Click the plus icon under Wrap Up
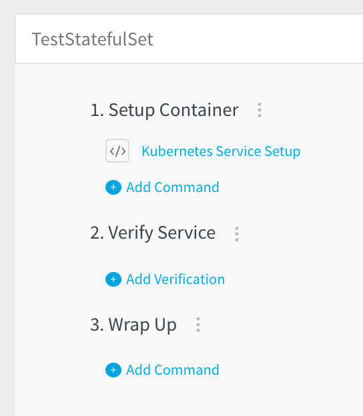363x416 pixels. coord(113,370)
